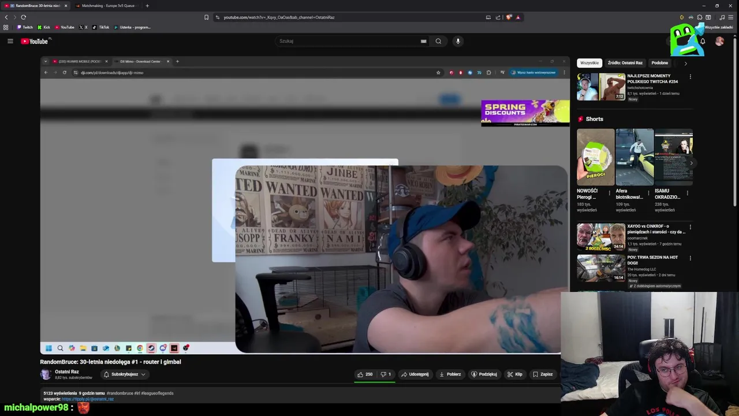Open Subskrybujesz notification dropdown
739x416 pixels.
125,374
